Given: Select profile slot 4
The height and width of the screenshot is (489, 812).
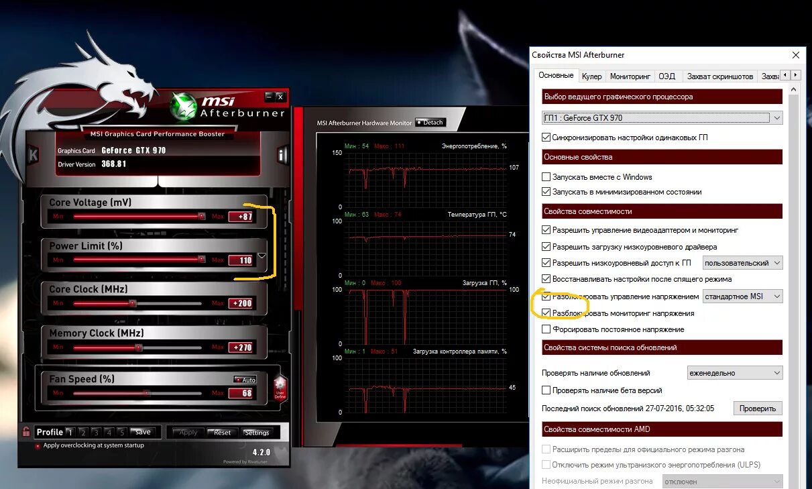Looking at the screenshot, I should [109, 432].
